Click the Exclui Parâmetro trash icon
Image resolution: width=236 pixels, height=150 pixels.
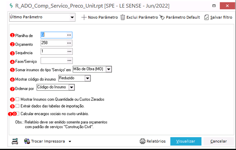tap(123, 17)
